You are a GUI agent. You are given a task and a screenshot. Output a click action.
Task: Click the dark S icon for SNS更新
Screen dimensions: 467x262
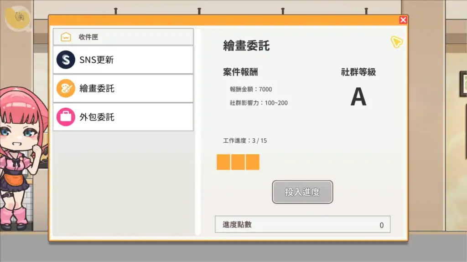pyautogui.click(x=66, y=60)
